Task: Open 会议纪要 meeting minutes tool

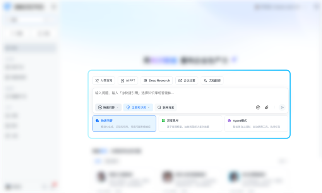Action: click(x=187, y=81)
